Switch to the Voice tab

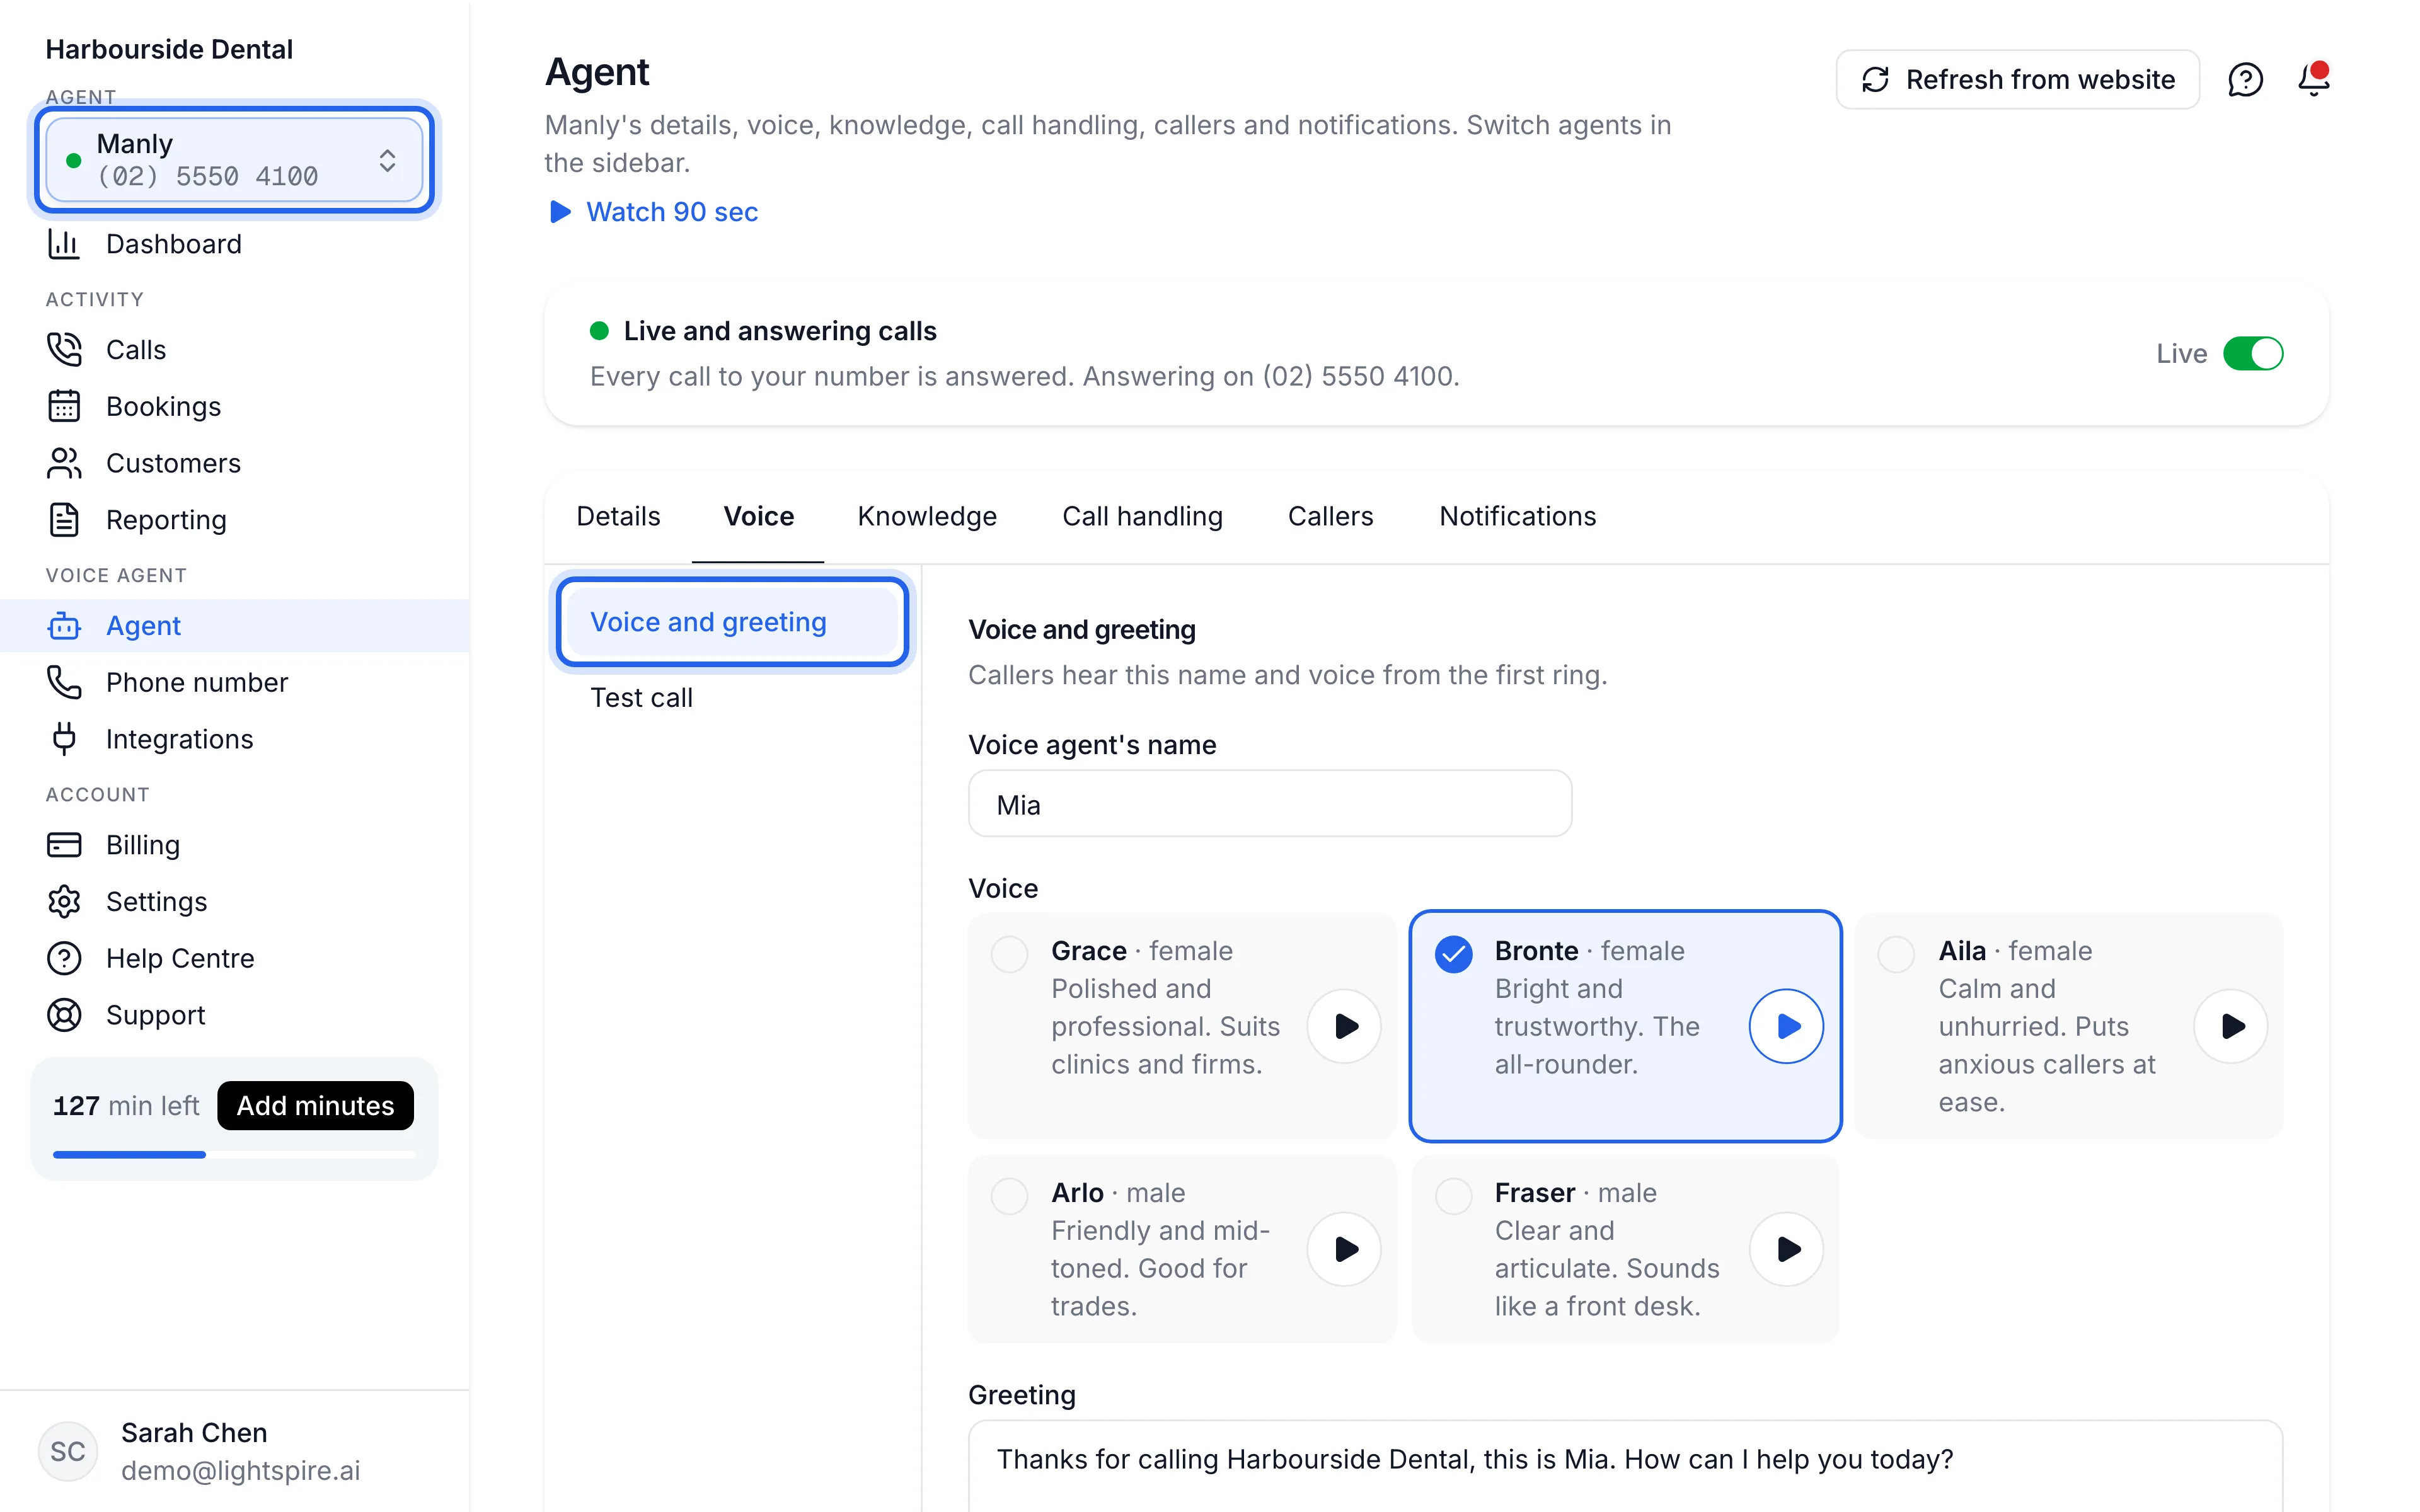pos(758,516)
